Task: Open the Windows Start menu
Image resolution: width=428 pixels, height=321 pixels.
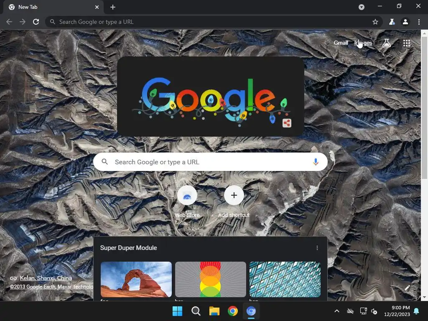Action: 177,311
